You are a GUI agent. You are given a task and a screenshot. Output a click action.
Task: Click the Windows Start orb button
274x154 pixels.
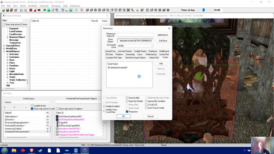coord(5,151)
